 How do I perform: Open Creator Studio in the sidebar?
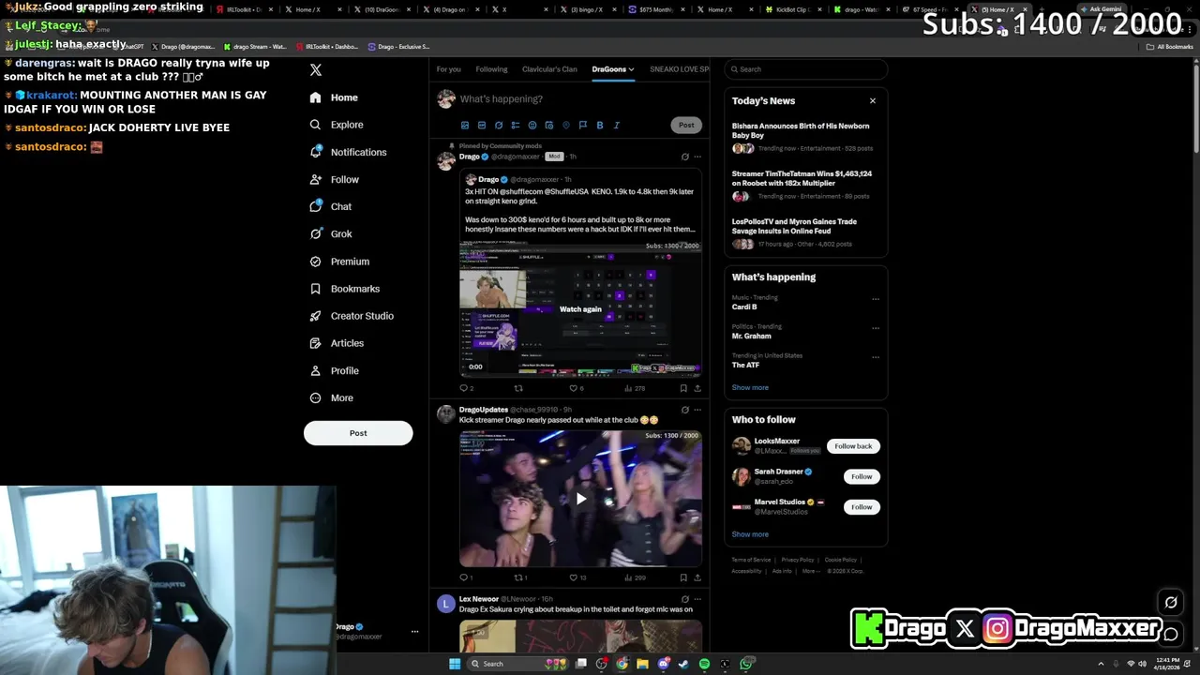[352, 316]
